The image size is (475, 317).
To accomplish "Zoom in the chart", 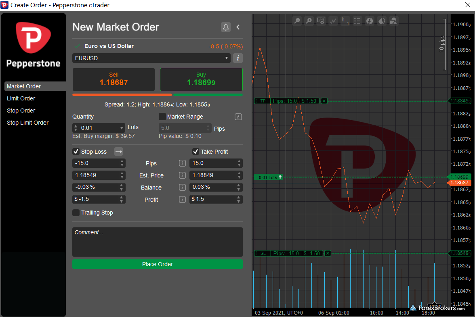I will 309,21.
